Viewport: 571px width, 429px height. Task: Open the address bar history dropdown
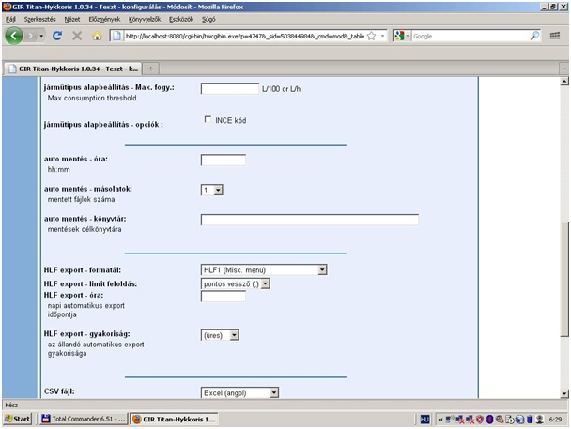382,36
